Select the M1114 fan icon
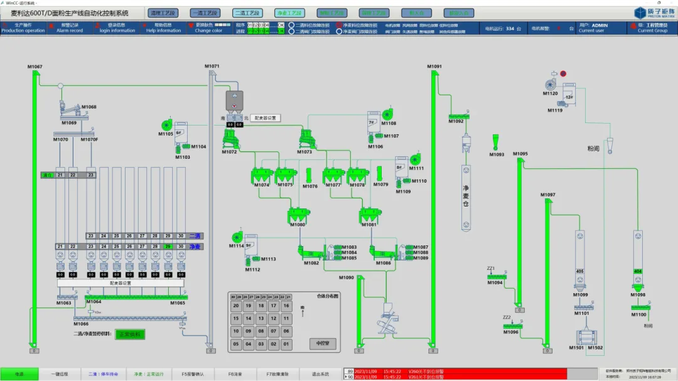 [237, 237]
